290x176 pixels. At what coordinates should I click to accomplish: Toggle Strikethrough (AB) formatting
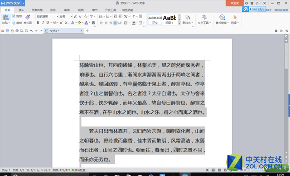point(54,23)
